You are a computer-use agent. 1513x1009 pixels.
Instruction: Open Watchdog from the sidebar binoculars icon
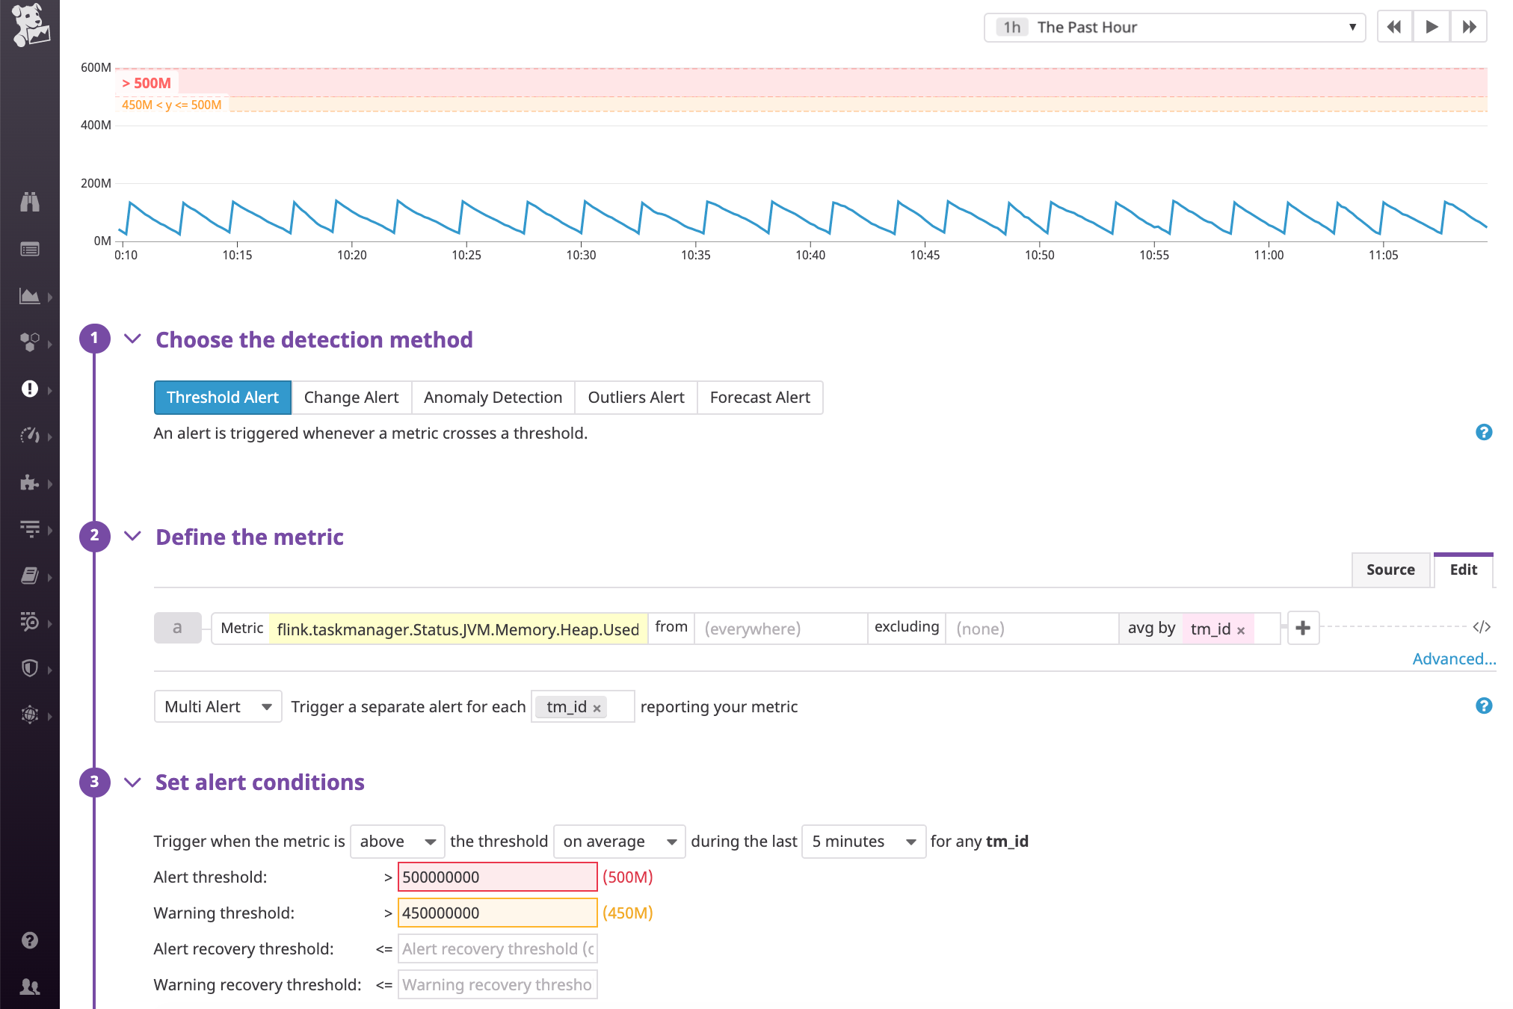(x=30, y=202)
